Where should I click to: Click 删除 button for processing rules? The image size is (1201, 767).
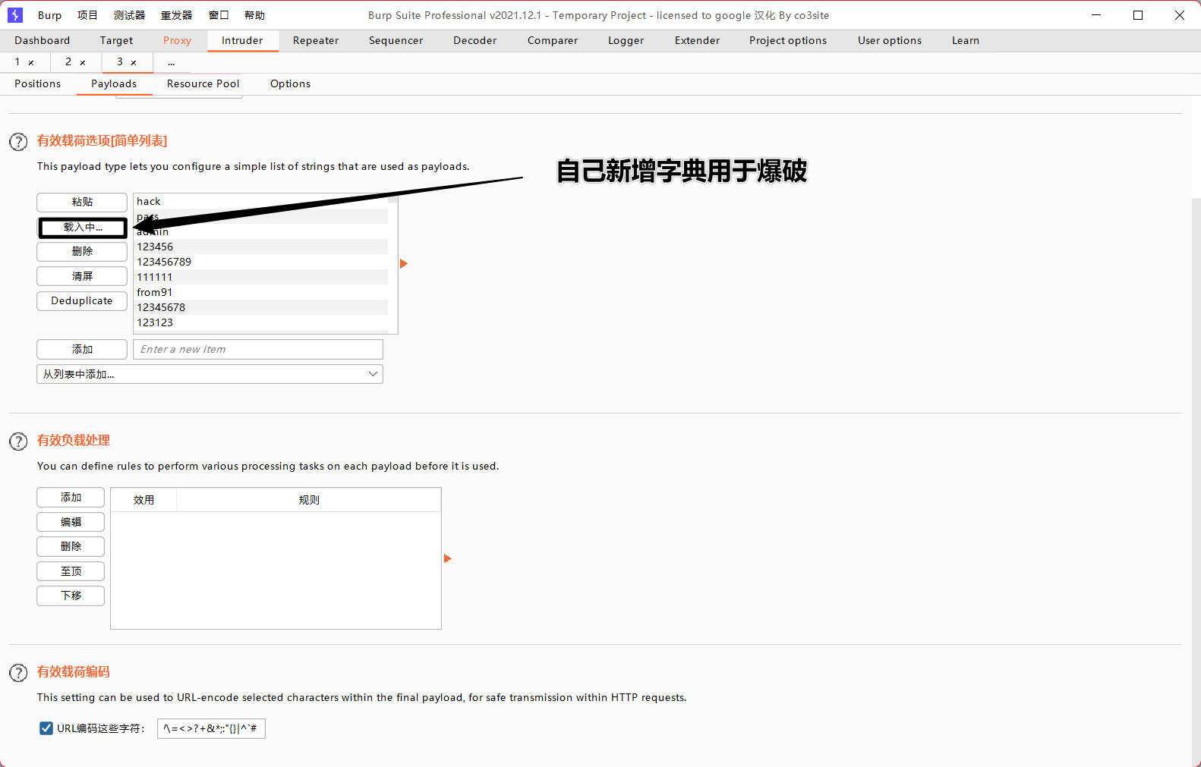point(71,546)
